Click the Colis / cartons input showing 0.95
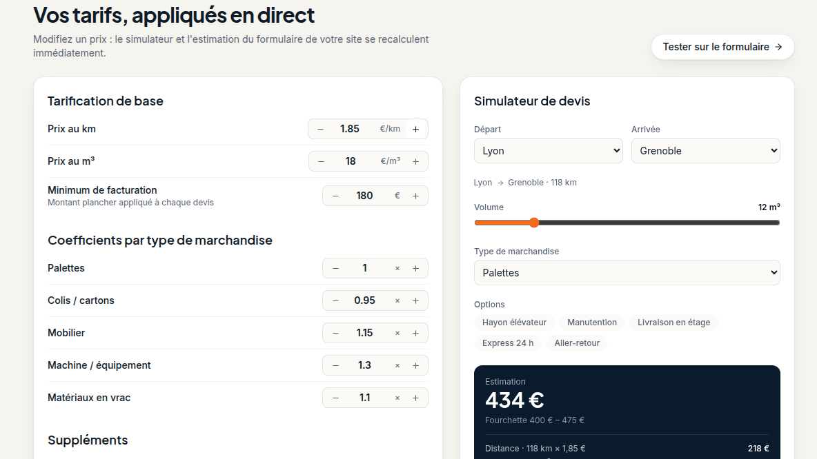 tap(365, 300)
